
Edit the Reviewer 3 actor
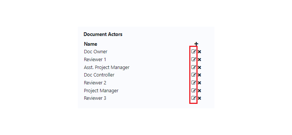[194, 98]
